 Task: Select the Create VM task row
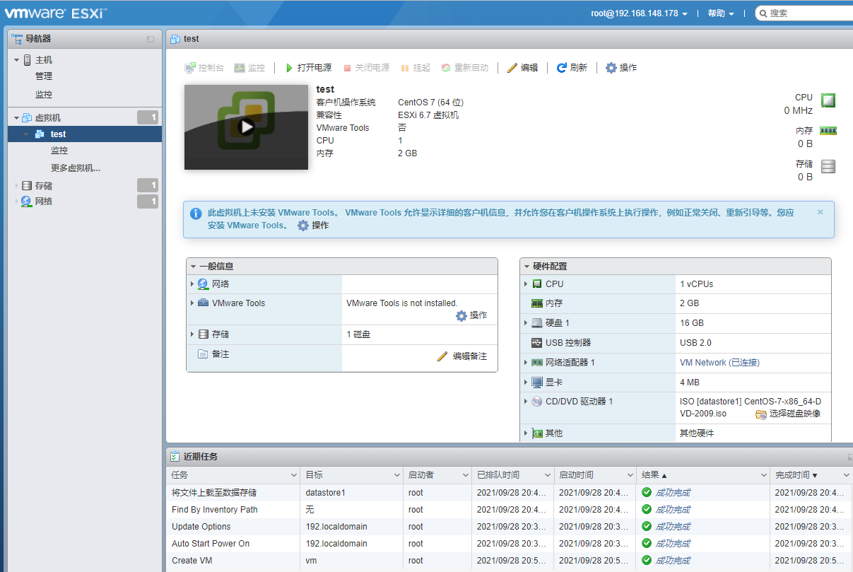pos(510,561)
